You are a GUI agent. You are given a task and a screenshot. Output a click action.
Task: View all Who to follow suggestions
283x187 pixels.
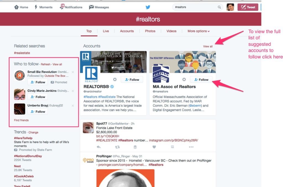pyautogui.click(x=57, y=64)
